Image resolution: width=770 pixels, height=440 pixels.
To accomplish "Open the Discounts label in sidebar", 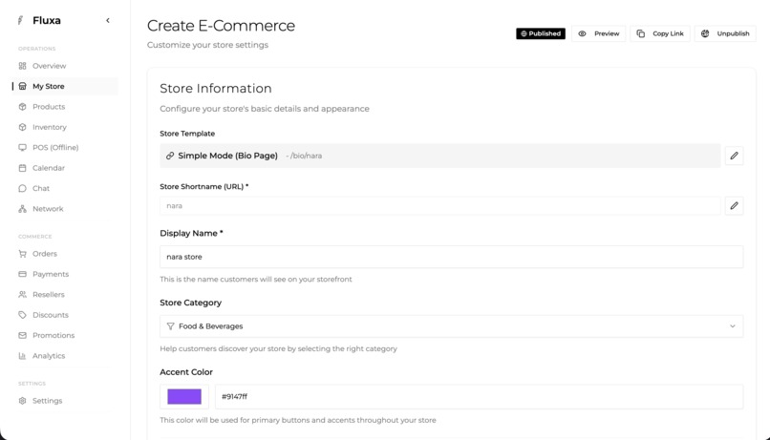I will (x=51, y=315).
